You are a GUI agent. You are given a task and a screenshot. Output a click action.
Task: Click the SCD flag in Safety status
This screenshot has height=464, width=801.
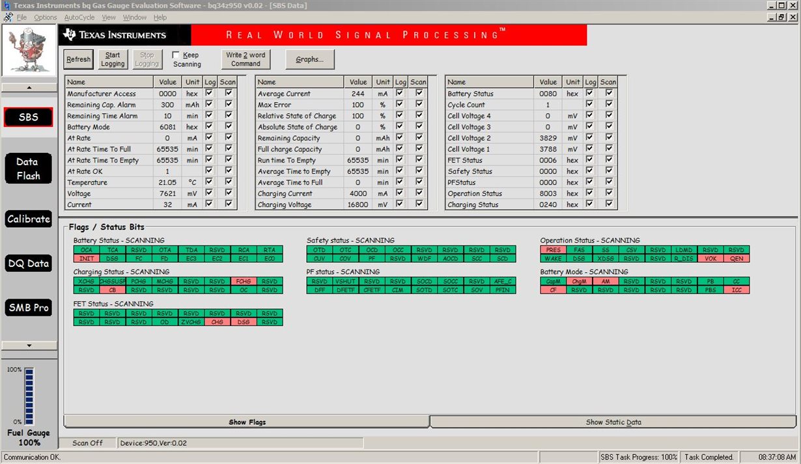coord(503,258)
